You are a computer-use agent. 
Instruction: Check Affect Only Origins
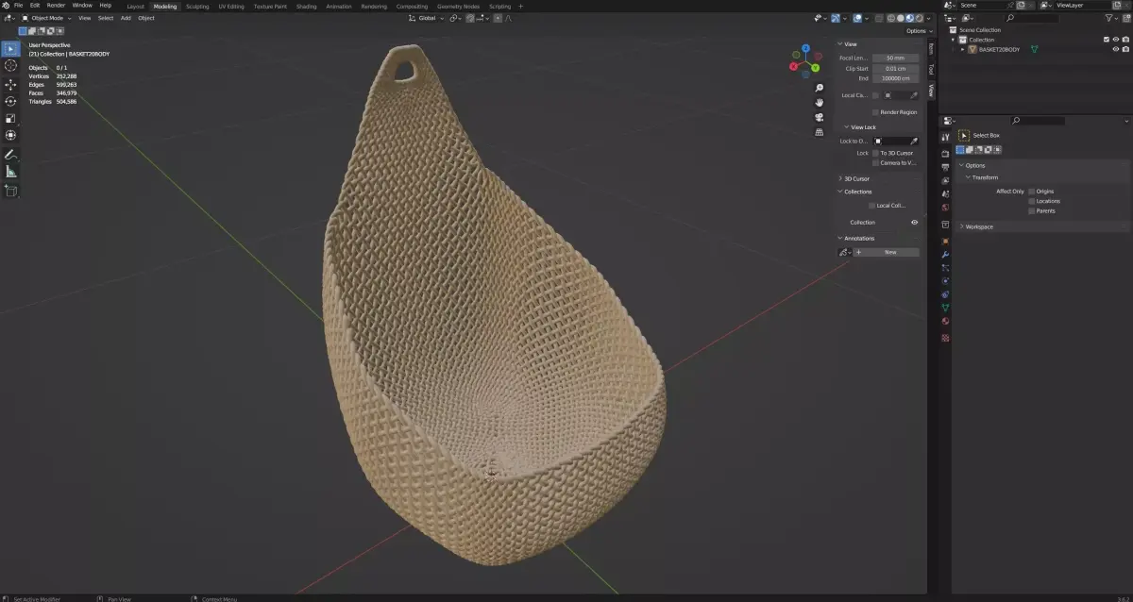pyautogui.click(x=1032, y=192)
